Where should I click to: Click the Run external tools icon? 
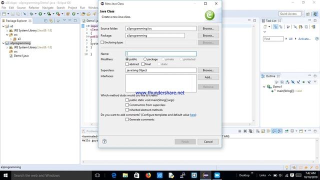click(58, 13)
